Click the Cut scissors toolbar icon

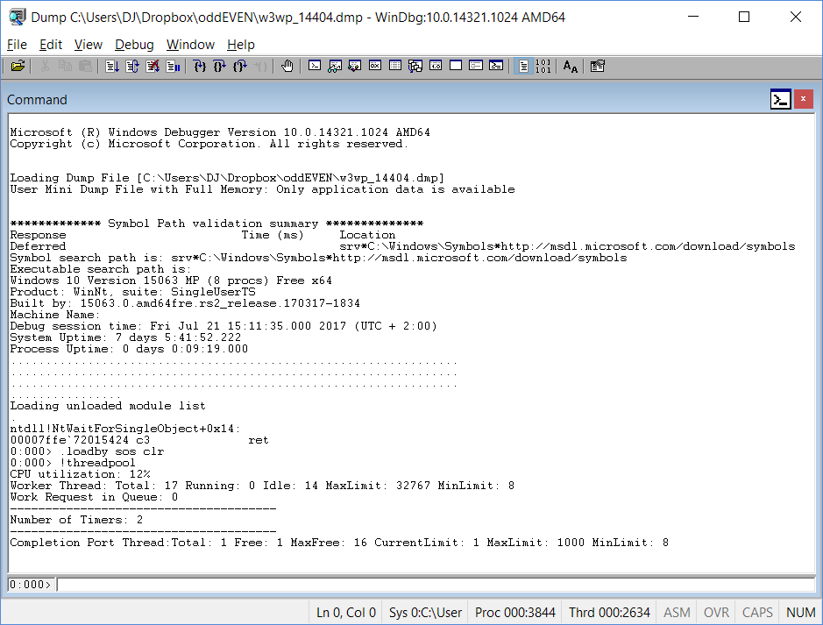[x=45, y=66]
